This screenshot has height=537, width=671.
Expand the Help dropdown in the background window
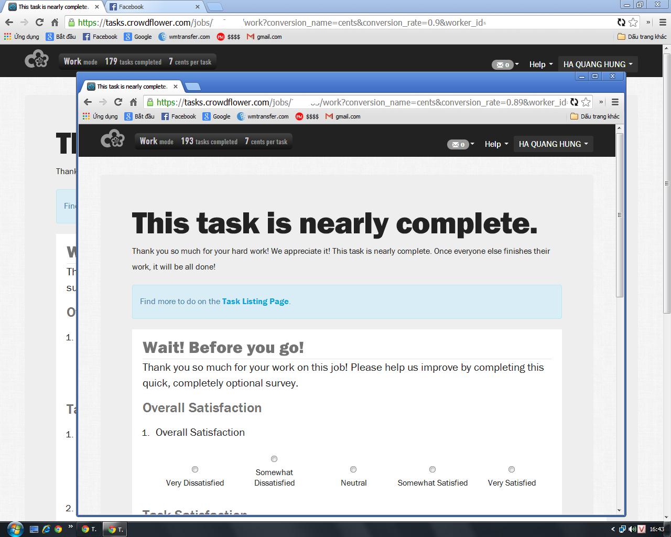(540, 65)
